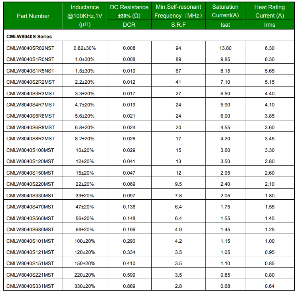Viewport: 296px width, 291px height.
Task: Click Irms value 4.40
Action: tap(270, 94)
